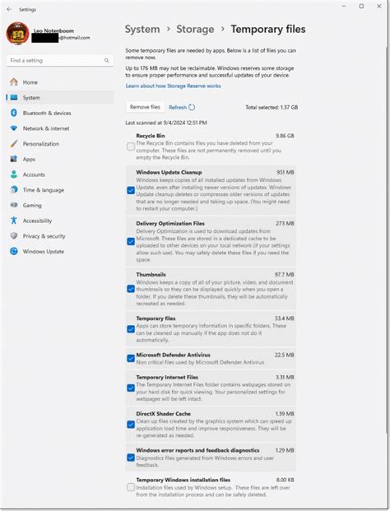Click the Microsoft Defender Antivirus heading
The image size is (390, 511).
173,355
